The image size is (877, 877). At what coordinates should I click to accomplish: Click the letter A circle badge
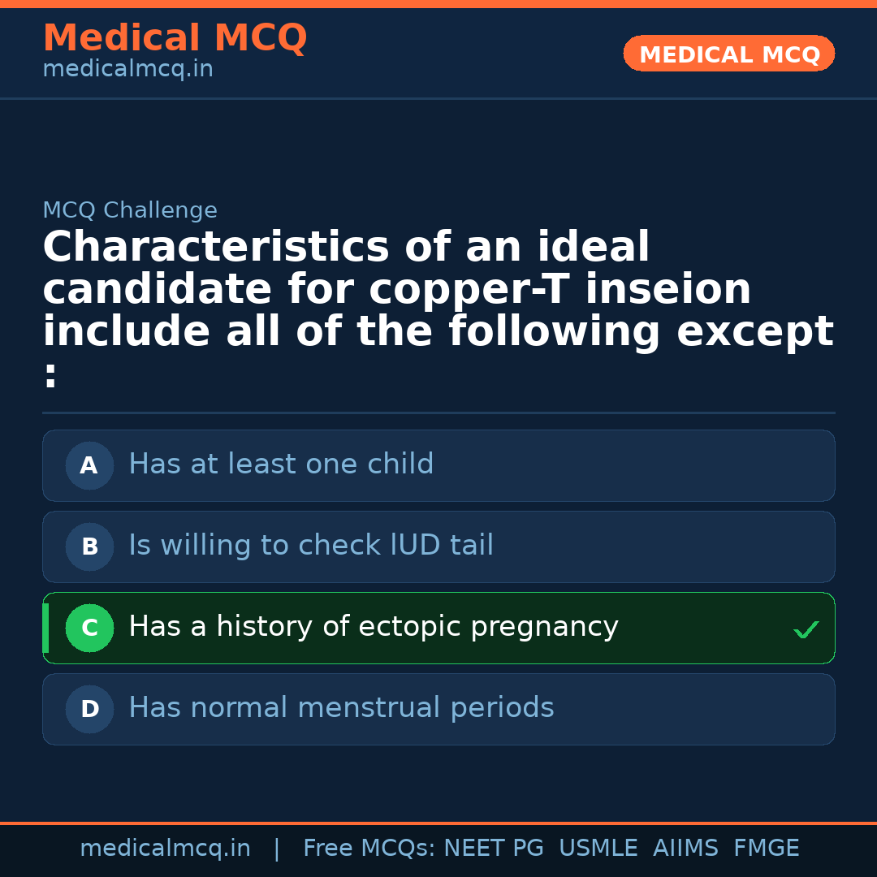pos(89,466)
